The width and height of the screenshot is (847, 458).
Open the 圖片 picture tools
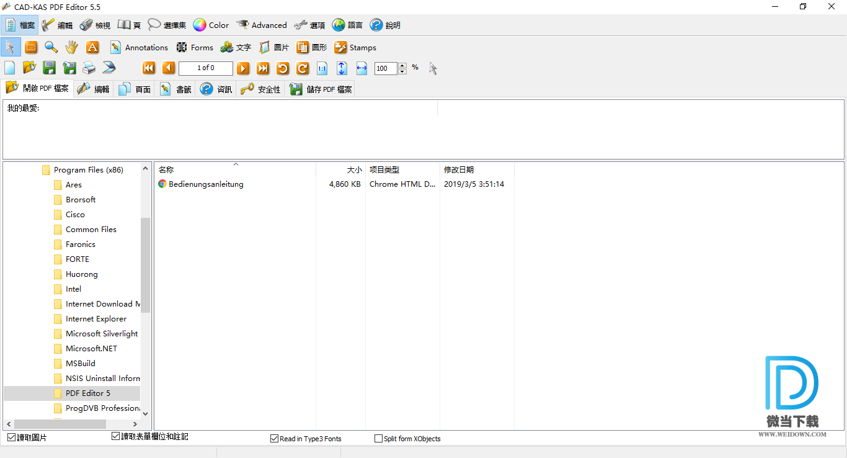274,47
